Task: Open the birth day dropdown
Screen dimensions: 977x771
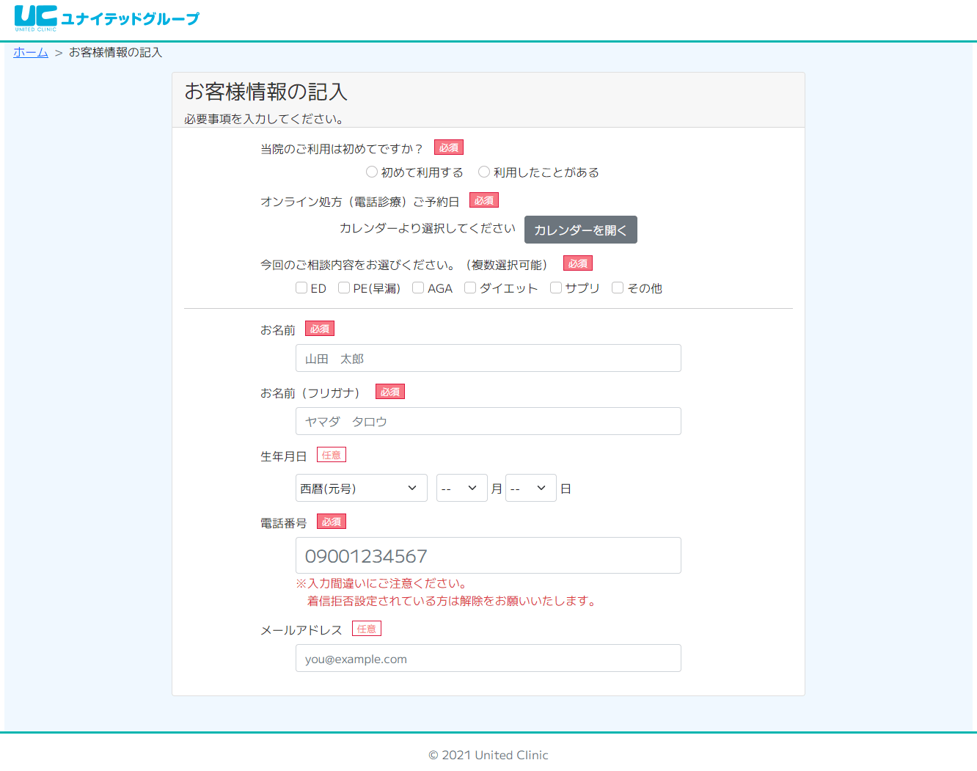Action: (530, 488)
